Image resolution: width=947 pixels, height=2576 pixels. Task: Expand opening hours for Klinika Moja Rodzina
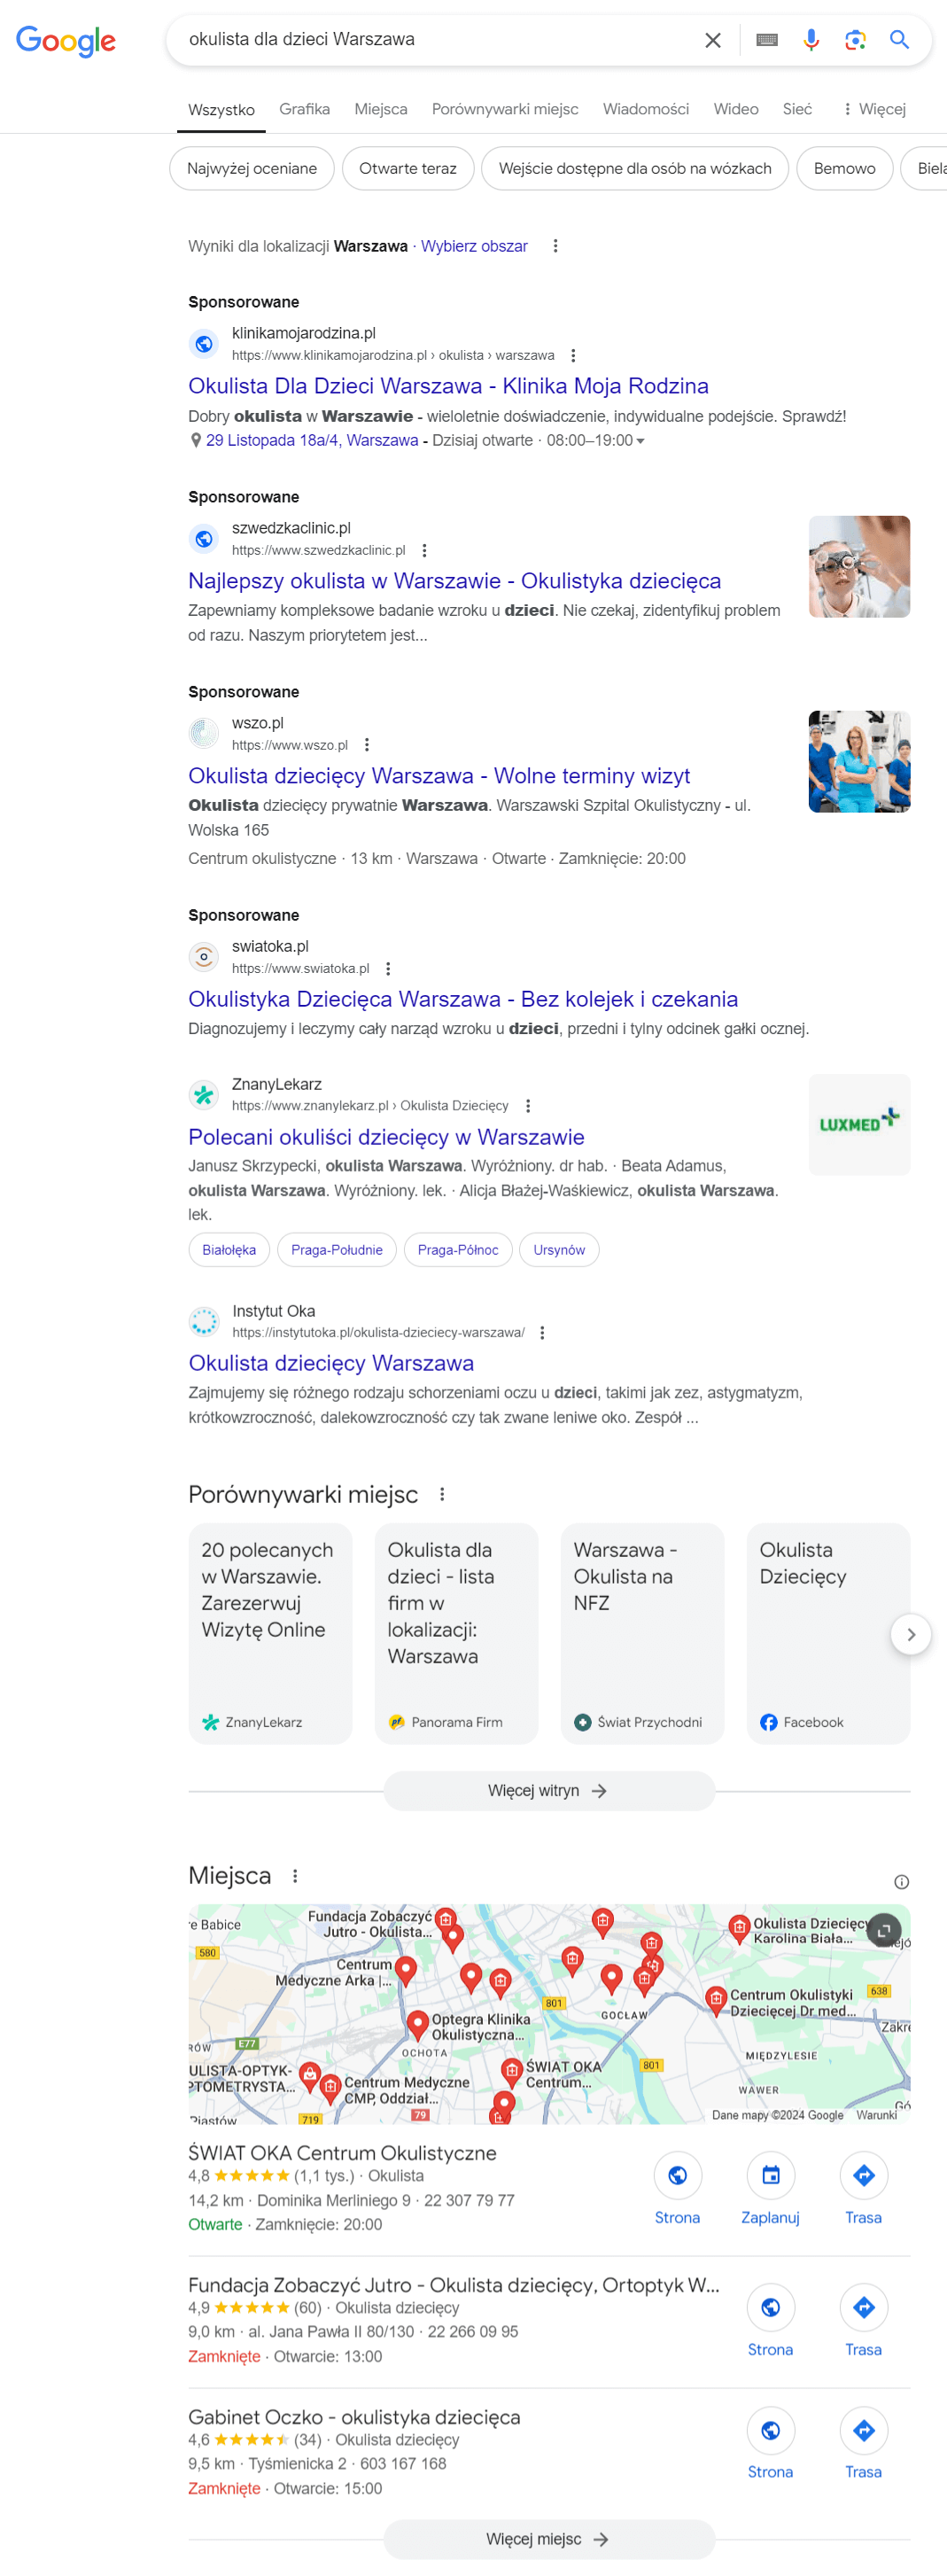coord(640,441)
